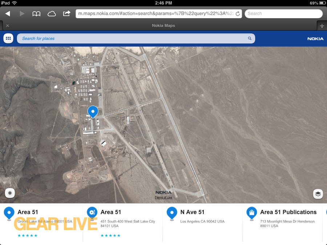
Task: Open the map layers button
Action: pyautogui.click(x=318, y=194)
